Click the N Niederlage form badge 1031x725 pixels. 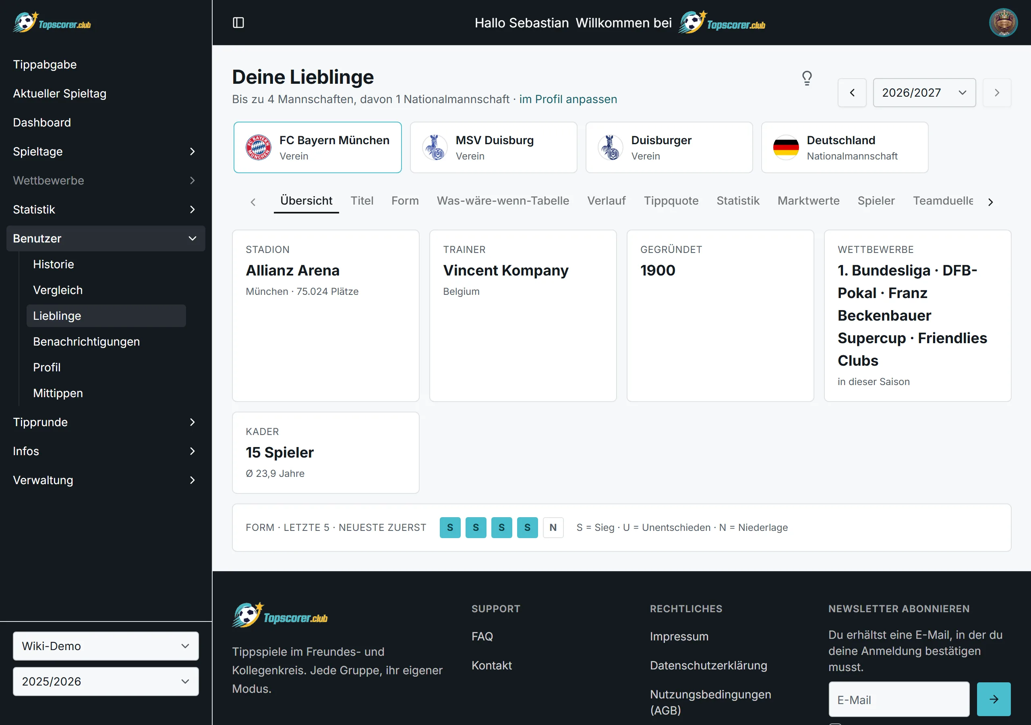[x=553, y=527]
